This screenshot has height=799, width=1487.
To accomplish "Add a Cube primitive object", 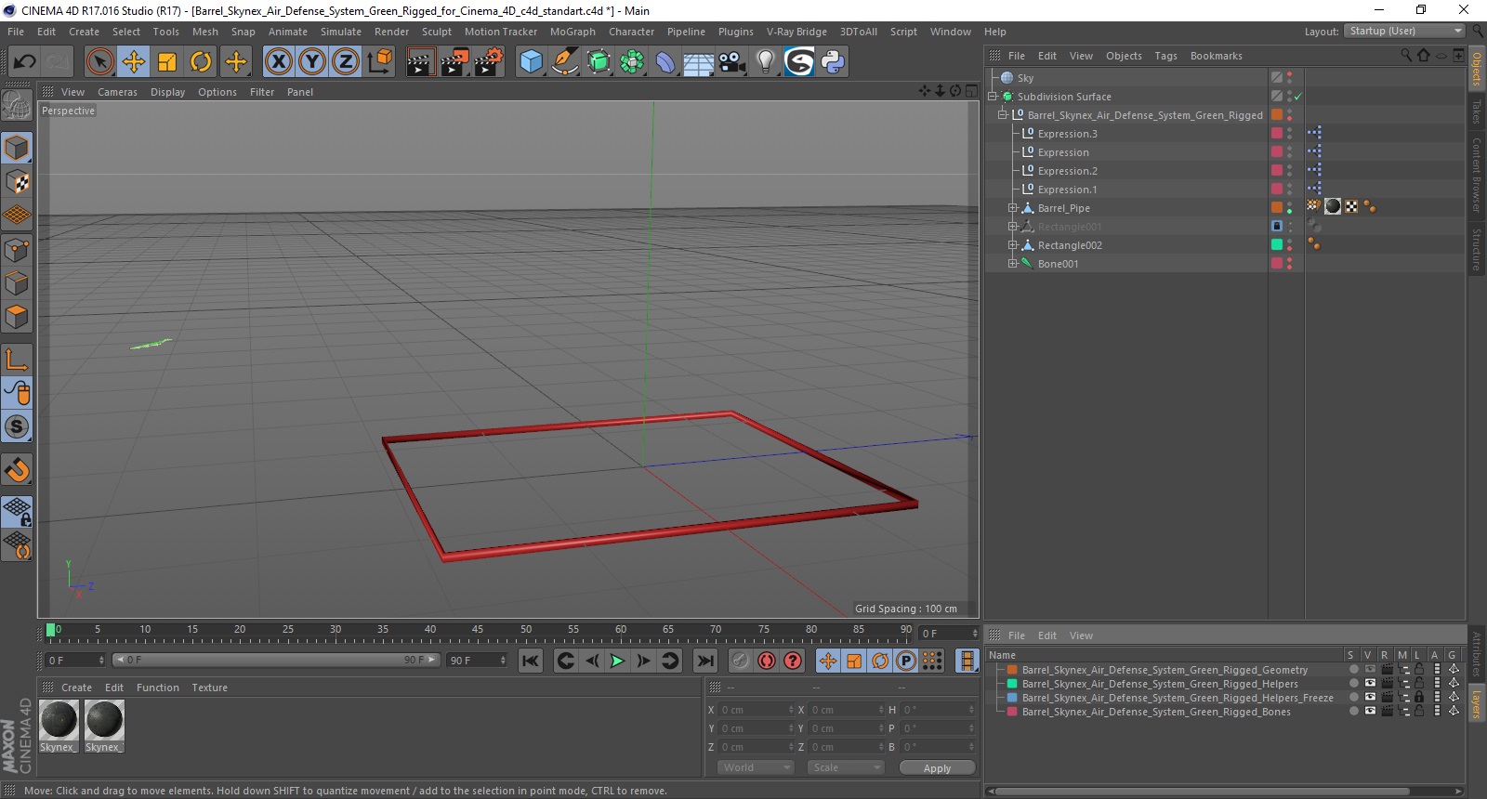I will [x=531, y=62].
